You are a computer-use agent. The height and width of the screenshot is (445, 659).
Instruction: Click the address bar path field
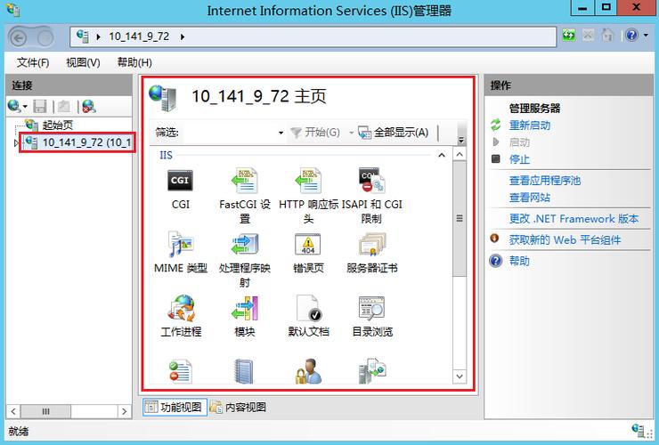point(313,37)
